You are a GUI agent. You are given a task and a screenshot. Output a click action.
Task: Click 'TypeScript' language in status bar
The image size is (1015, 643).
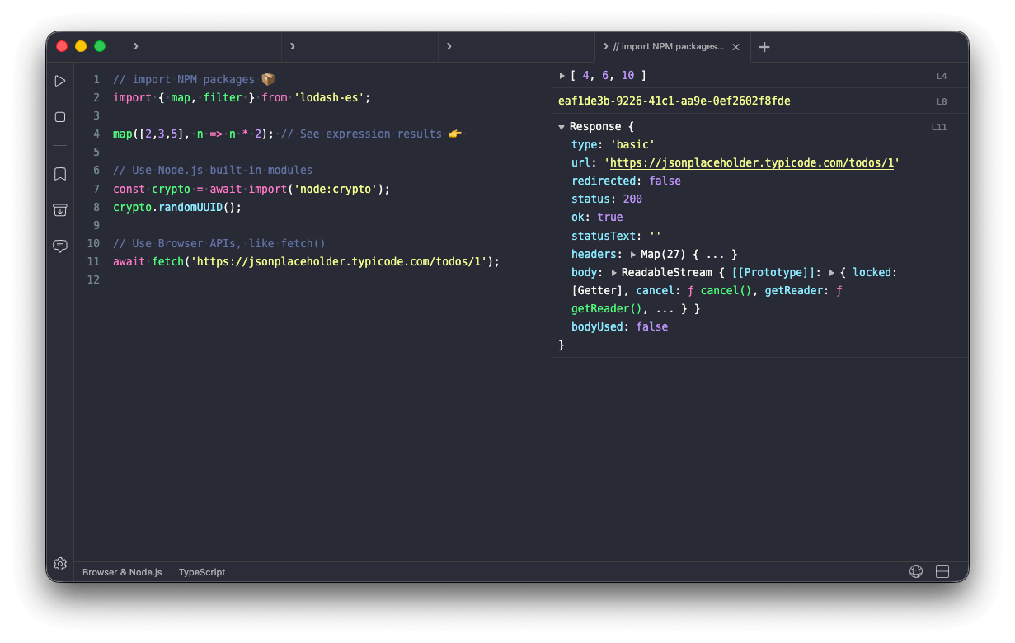(202, 572)
